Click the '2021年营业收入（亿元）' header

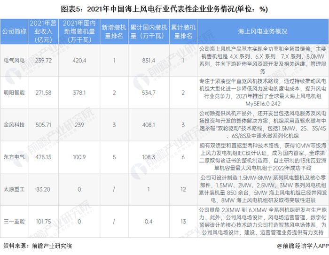pos(43,31)
